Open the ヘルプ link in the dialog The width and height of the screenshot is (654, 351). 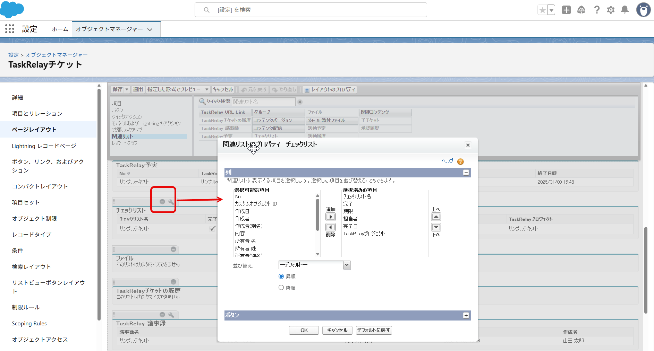(x=447, y=161)
